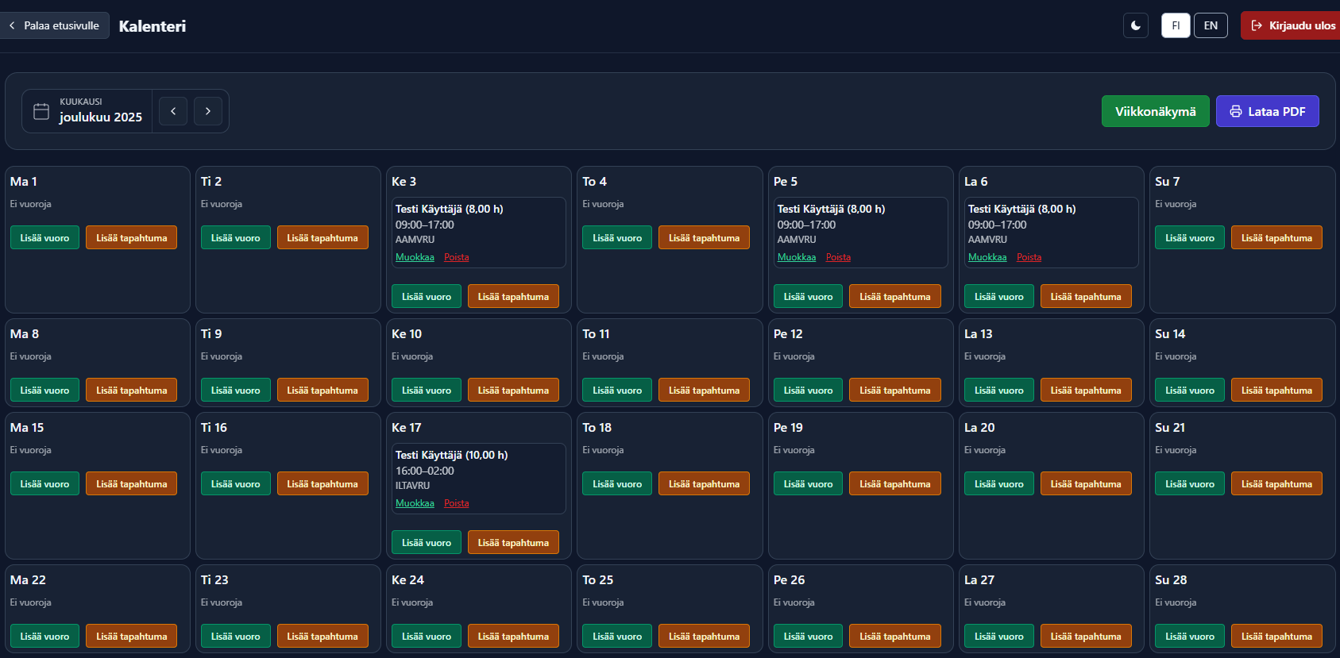Click Muokkaa on the Ke 3 shift

415,257
